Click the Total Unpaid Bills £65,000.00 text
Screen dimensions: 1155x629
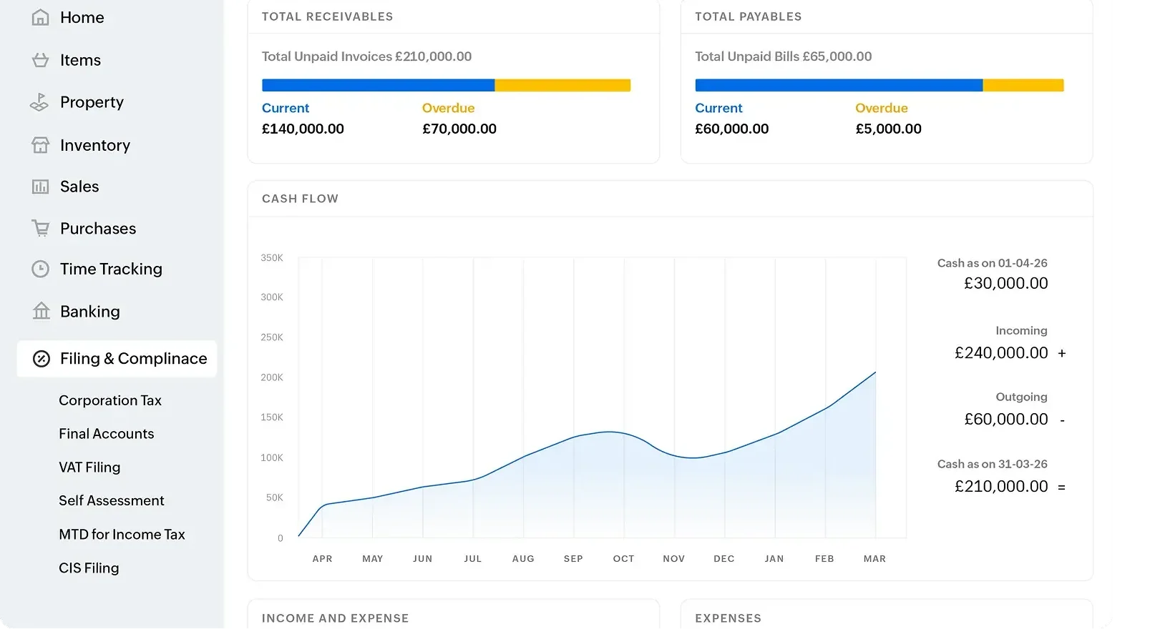coord(784,56)
